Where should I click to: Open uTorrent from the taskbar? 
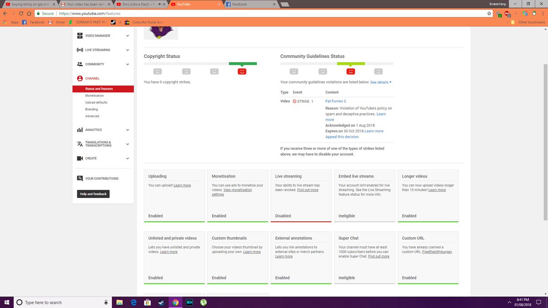204,302
